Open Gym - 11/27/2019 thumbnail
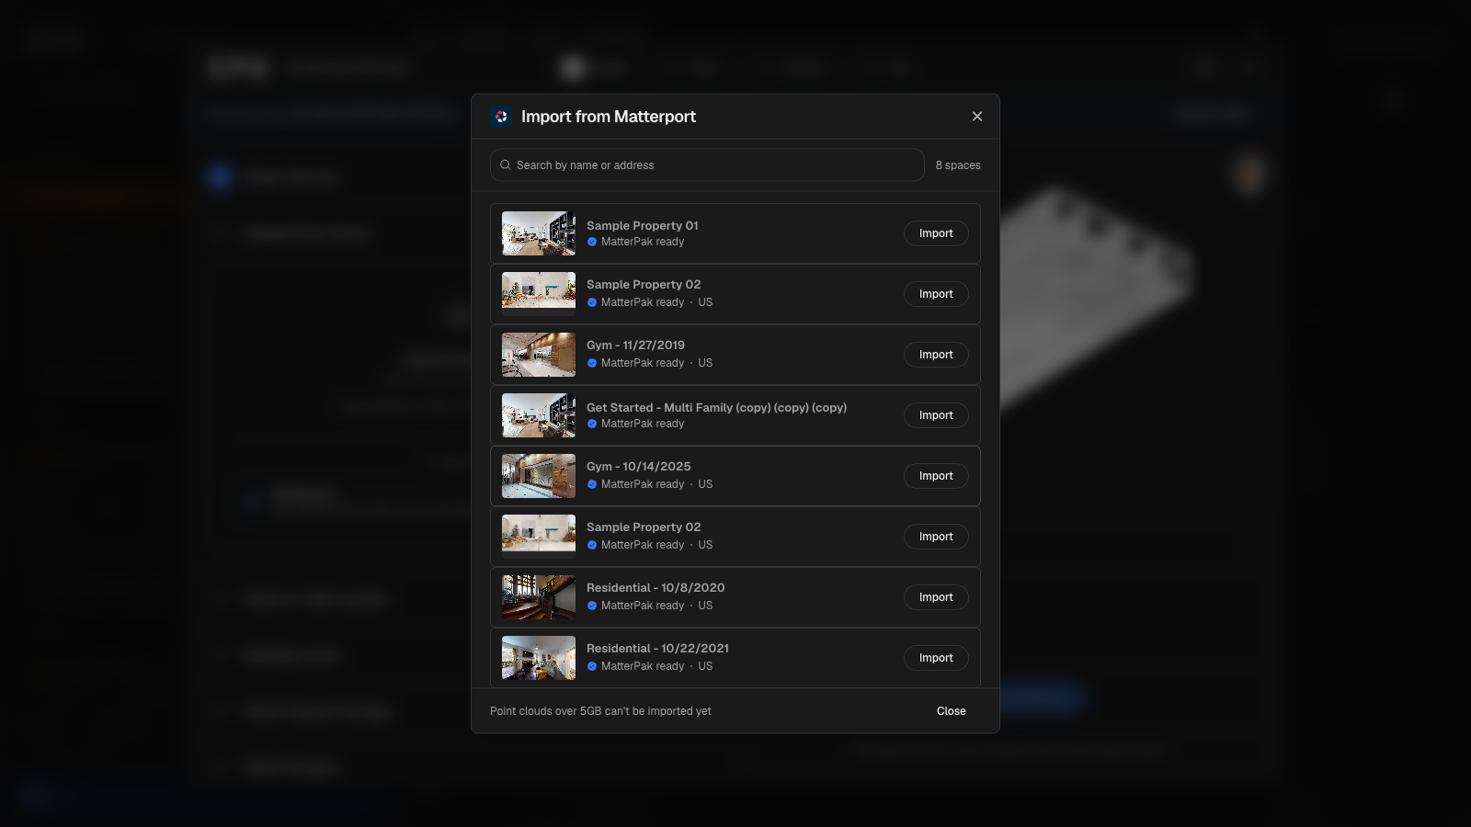Image resolution: width=1471 pixels, height=827 pixels. pos(539,355)
